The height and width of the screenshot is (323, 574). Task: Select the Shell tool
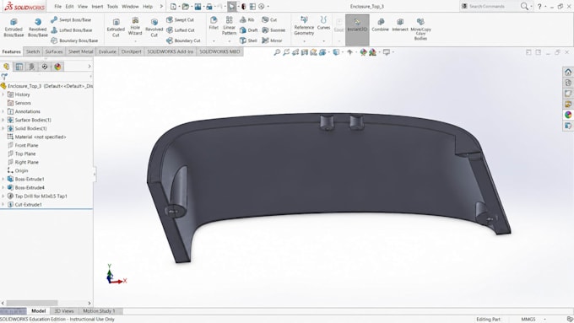pyautogui.click(x=248, y=40)
